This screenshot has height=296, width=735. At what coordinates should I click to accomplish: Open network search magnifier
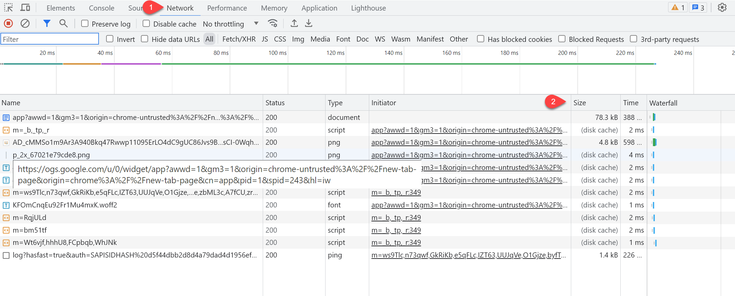pyautogui.click(x=63, y=24)
